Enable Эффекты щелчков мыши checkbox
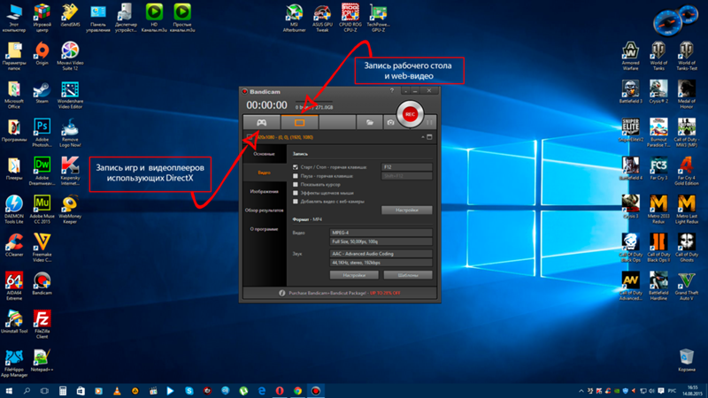The width and height of the screenshot is (708, 398). [296, 193]
